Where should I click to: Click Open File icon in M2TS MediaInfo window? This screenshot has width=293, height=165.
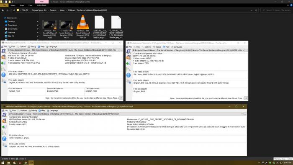pos(129,51)
